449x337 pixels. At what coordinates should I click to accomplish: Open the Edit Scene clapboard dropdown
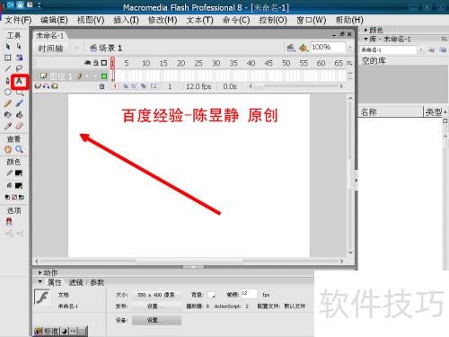point(291,48)
